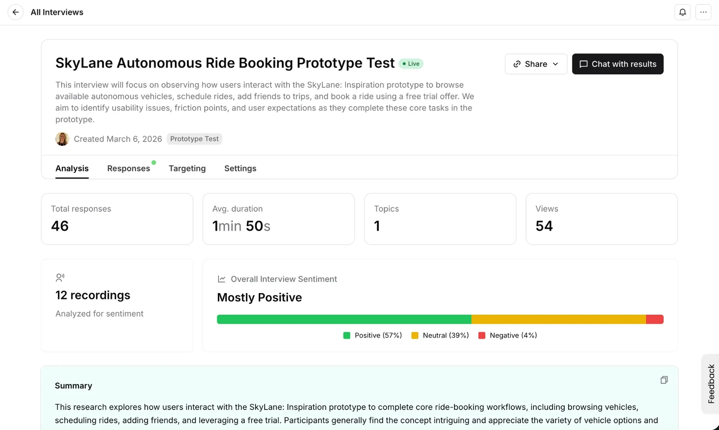The height and width of the screenshot is (430, 719).
Task: Click the Mostly Positive sentiment label
Action: [259, 298]
